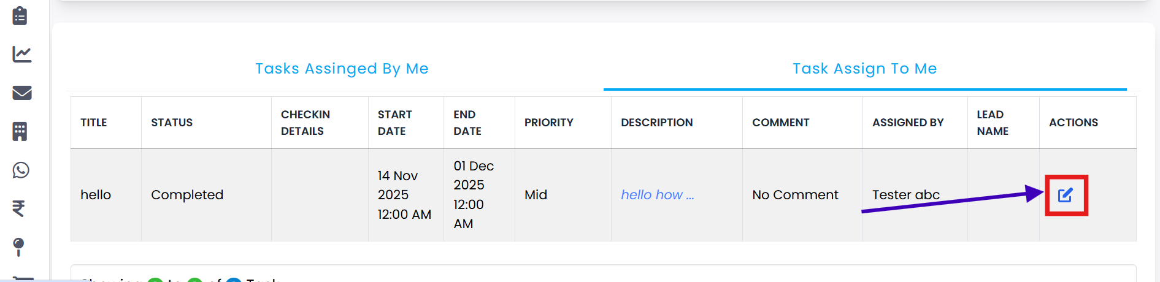The height and width of the screenshot is (282, 1160).
Task: Open the clipboard tasks icon in sidebar
Action: click(x=20, y=15)
